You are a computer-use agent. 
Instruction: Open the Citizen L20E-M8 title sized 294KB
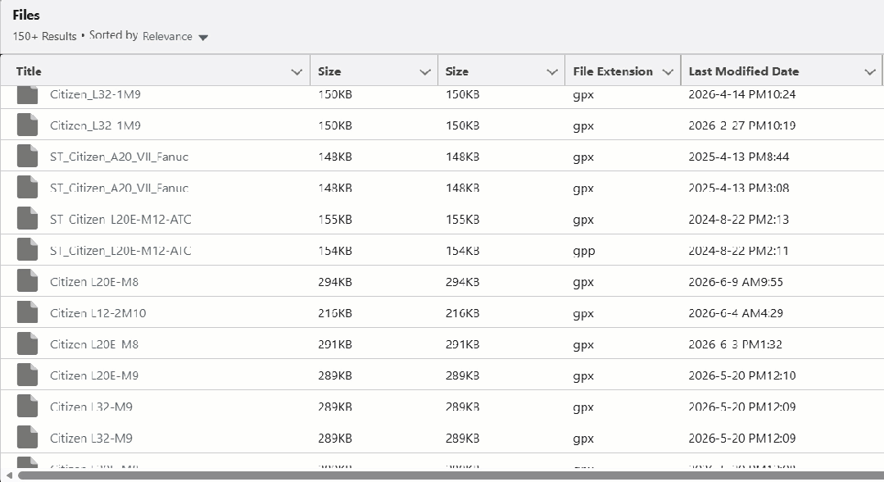pyautogui.click(x=94, y=282)
